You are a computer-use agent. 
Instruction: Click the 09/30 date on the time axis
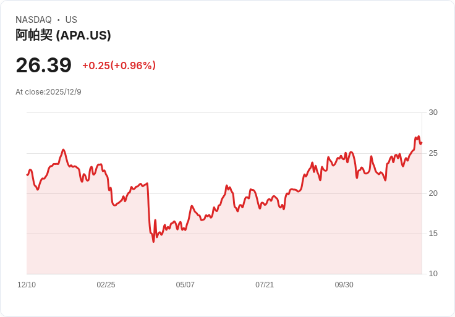tap(344, 284)
